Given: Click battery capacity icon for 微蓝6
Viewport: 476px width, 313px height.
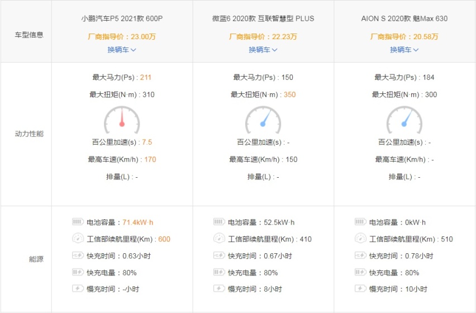Looking at the screenshot, I should click(219, 222).
